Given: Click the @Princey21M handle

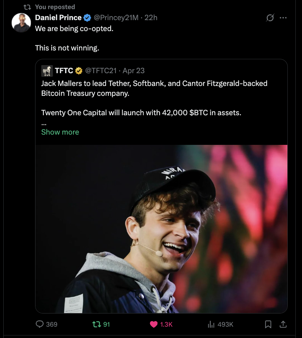Looking at the screenshot, I should click(x=116, y=18).
